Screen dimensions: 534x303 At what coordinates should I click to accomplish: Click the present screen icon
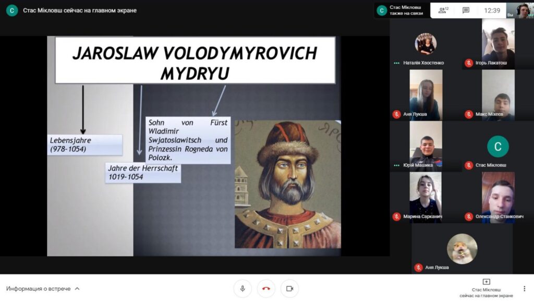point(486,282)
